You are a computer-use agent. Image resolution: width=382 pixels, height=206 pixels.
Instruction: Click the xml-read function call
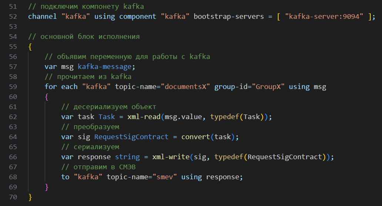pyautogui.click(x=144, y=117)
